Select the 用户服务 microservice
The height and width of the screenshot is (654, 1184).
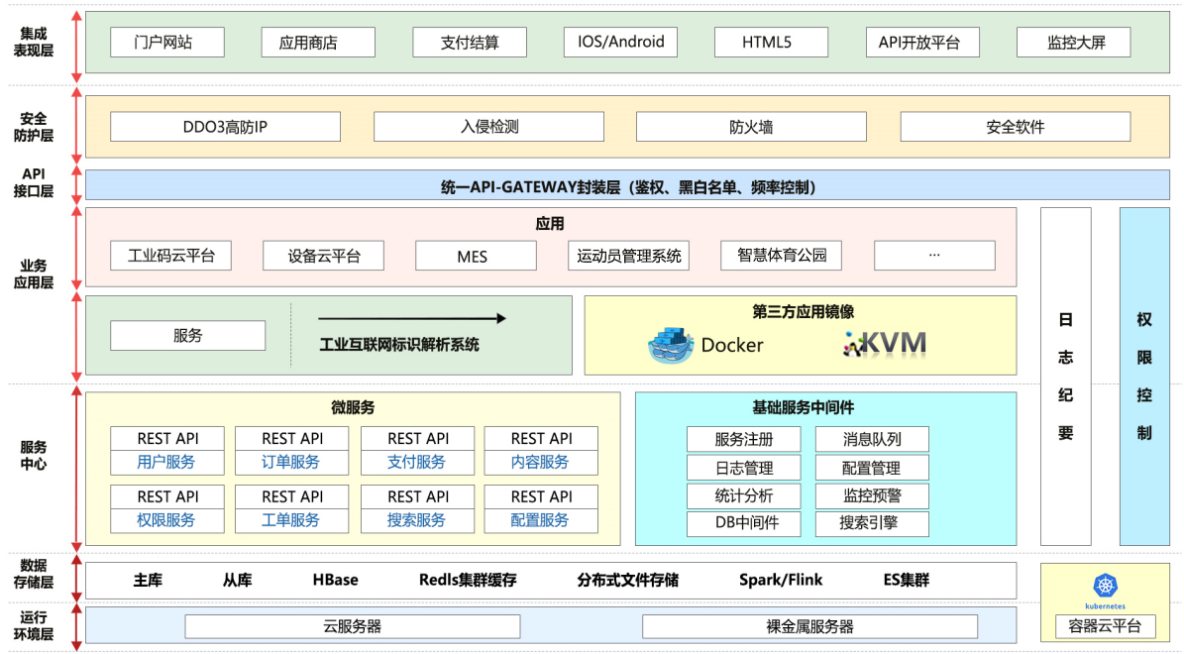166,462
